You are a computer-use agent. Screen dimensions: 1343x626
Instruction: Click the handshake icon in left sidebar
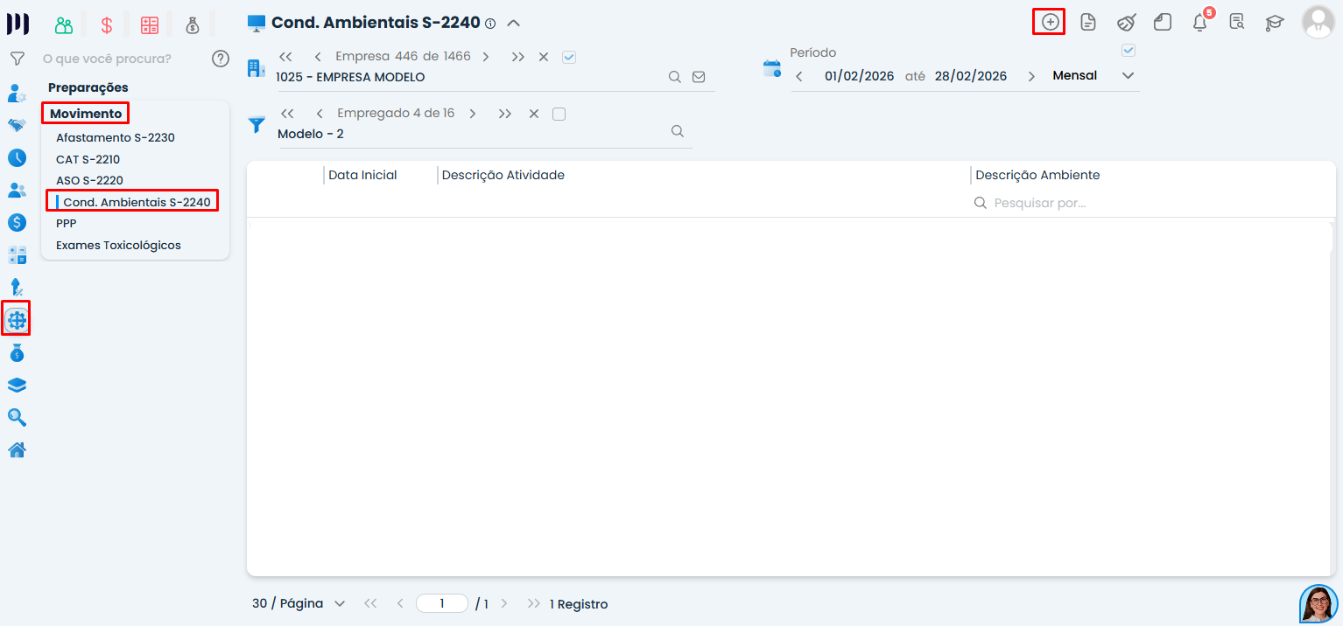pos(17,125)
